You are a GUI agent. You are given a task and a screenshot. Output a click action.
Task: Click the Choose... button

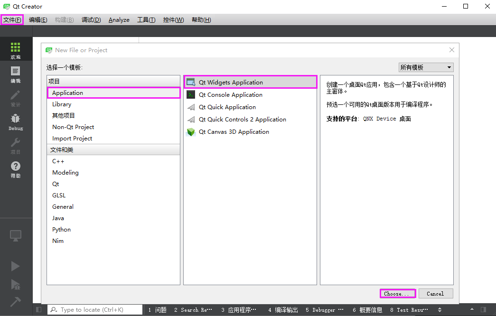click(x=397, y=293)
